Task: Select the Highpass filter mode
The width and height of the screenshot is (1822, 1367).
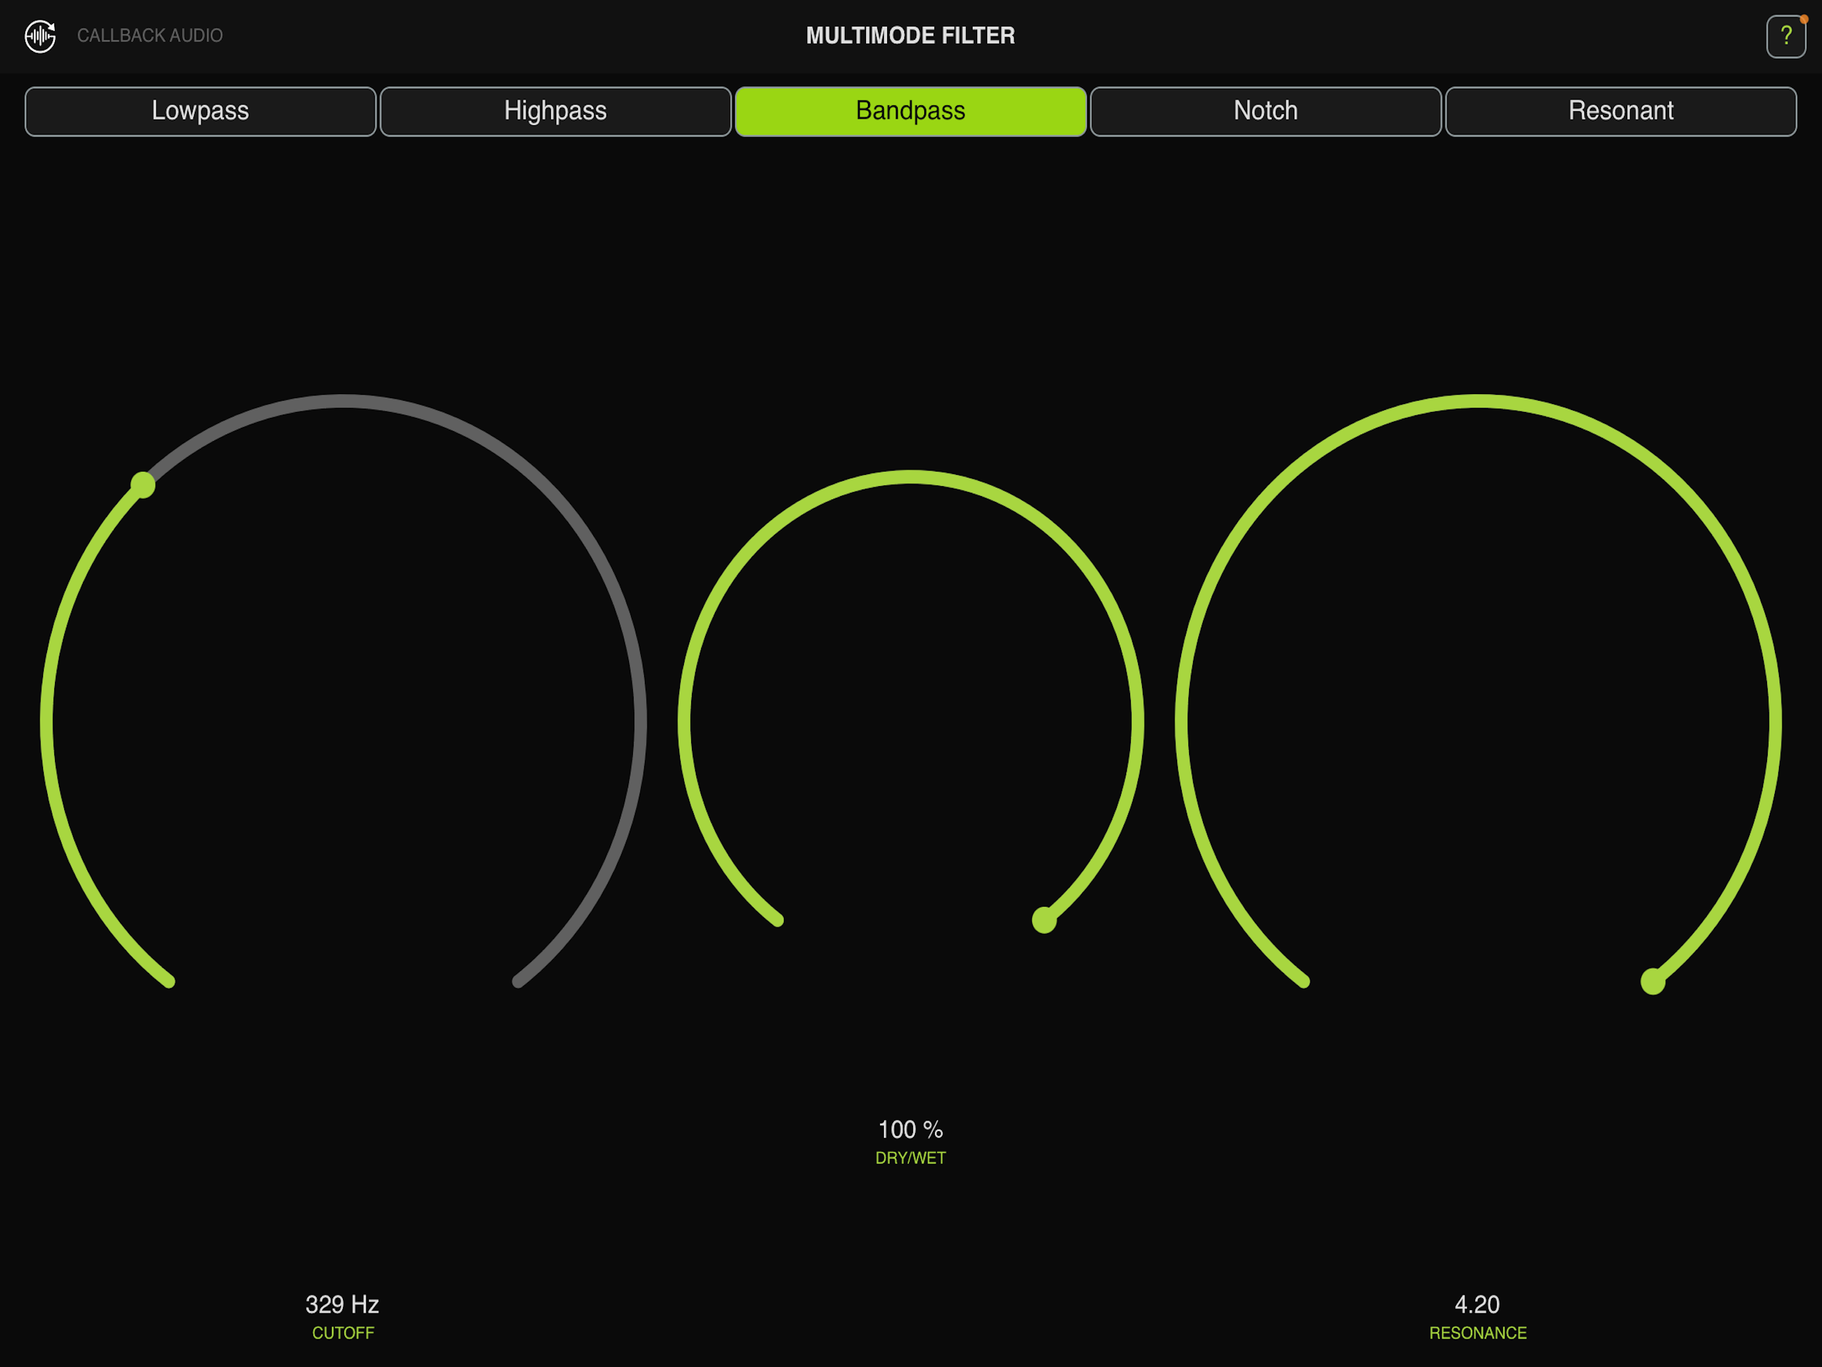Action: coord(555,111)
